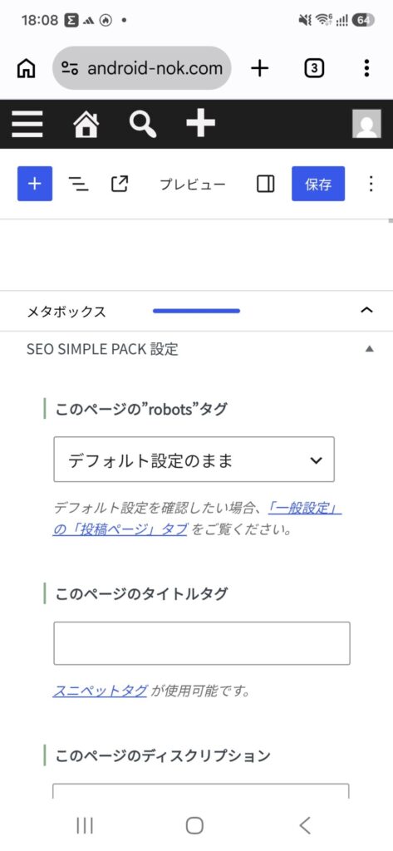Screen dimensions: 393x851
Task: Focus the title tag text input field
Action: tap(201, 643)
